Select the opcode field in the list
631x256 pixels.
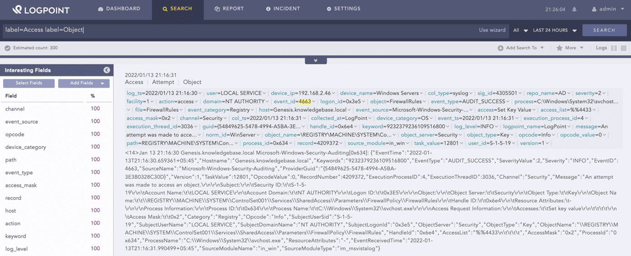pos(15,134)
